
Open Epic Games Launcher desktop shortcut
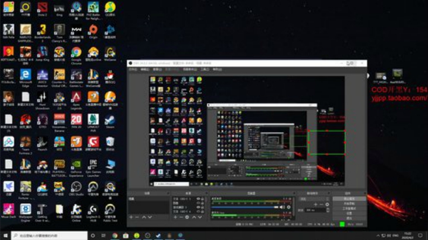pyautogui.click(x=93, y=168)
